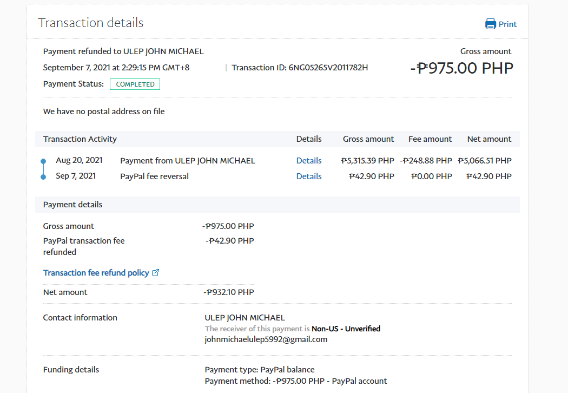Image resolution: width=568 pixels, height=393 pixels.
Task: Click the Fee amount column header
Action: tap(430, 139)
